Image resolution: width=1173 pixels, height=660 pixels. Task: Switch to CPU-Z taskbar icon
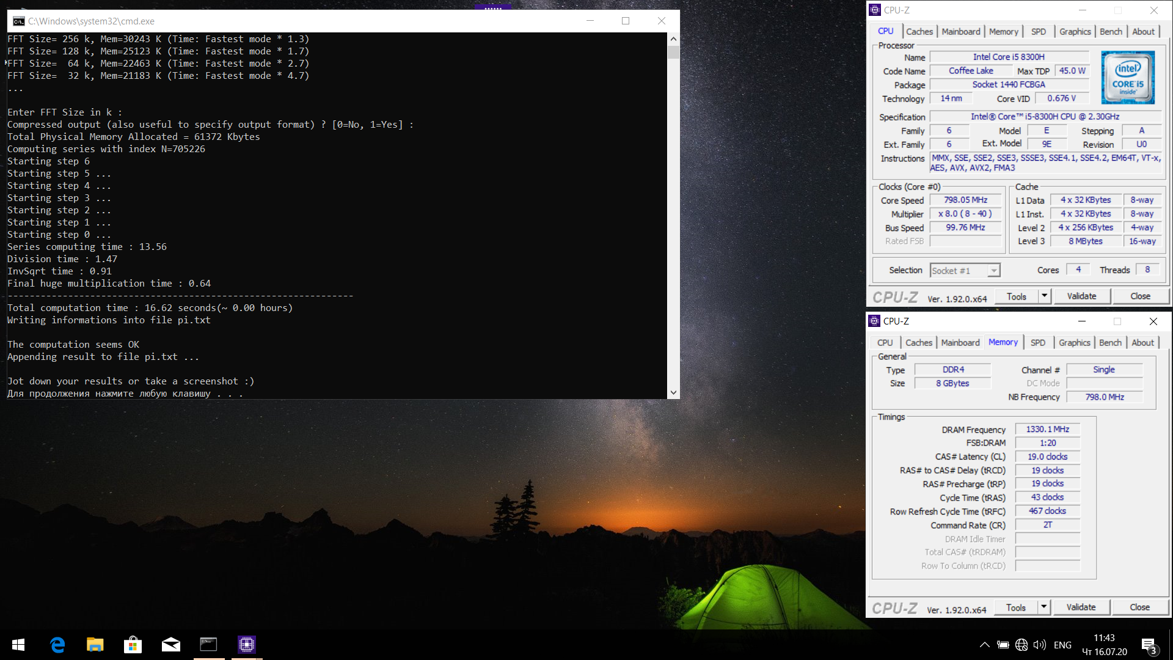click(247, 645)
